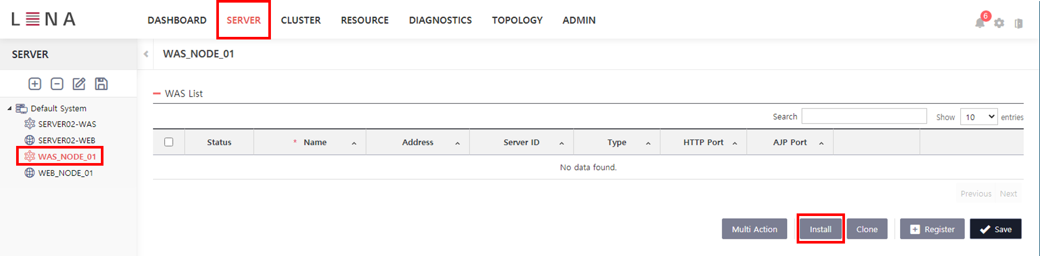Collapse the WAS List section
1040x256 pixels.
pos(157,93)
